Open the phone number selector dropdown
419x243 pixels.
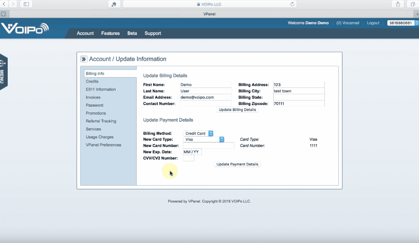402,23
